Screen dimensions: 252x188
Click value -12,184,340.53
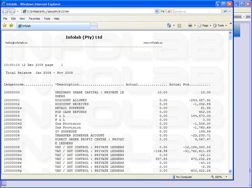coord(197,147)
